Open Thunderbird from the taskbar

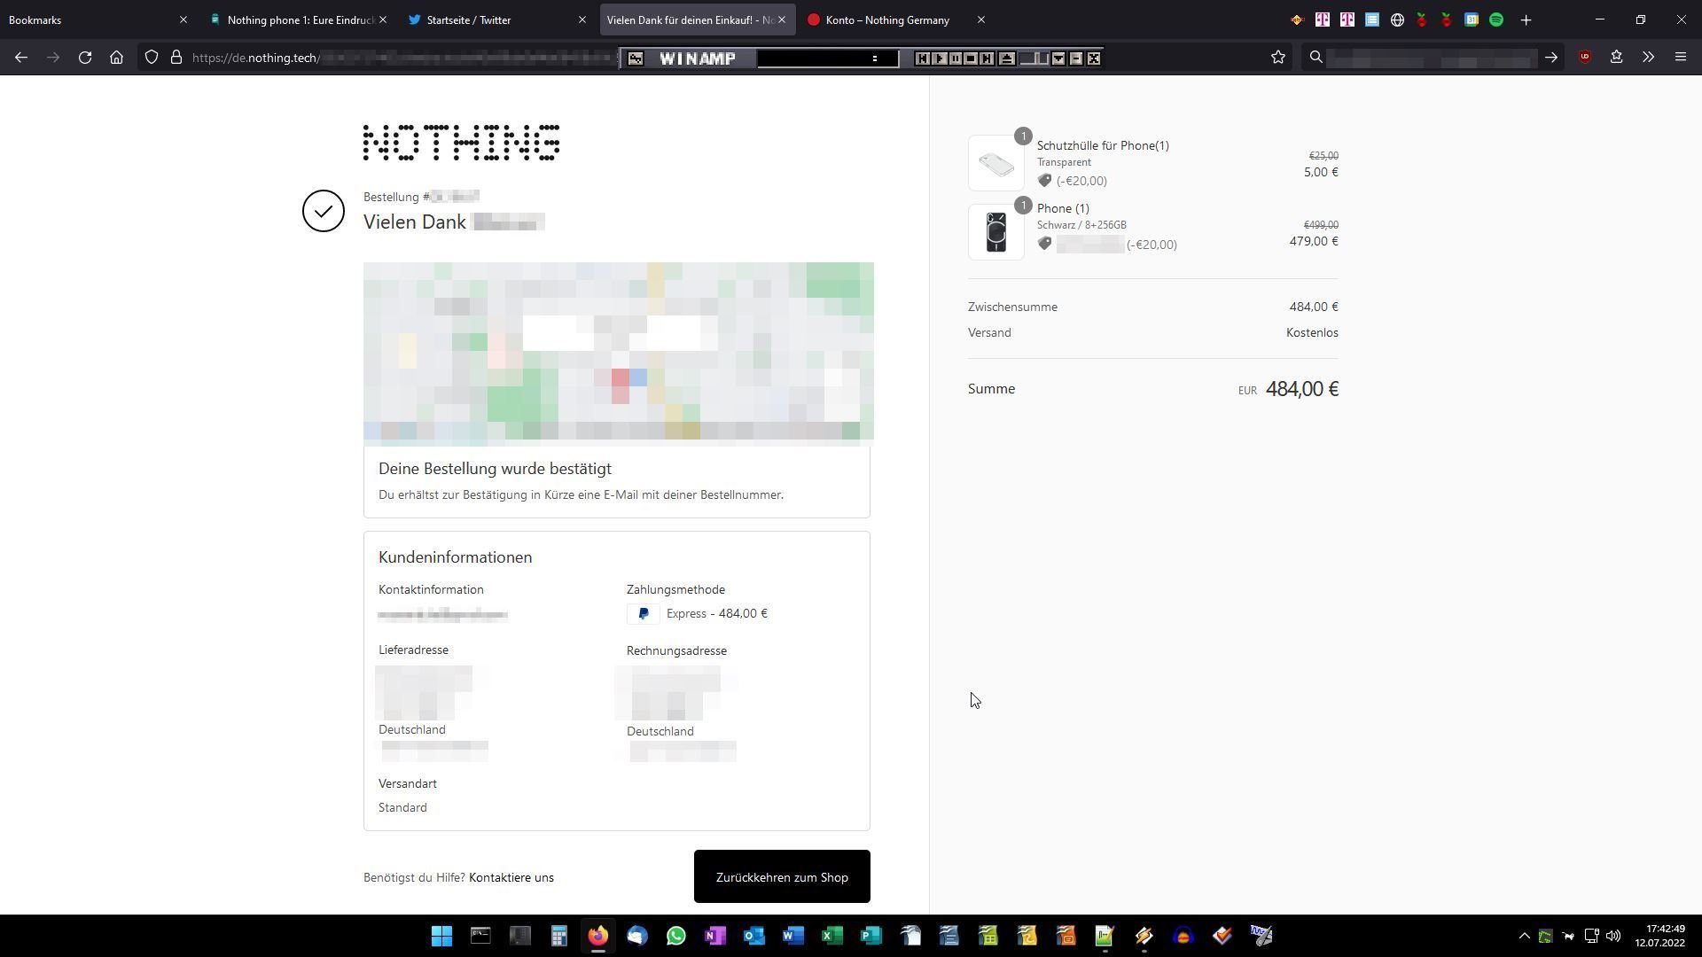point(636,936)
